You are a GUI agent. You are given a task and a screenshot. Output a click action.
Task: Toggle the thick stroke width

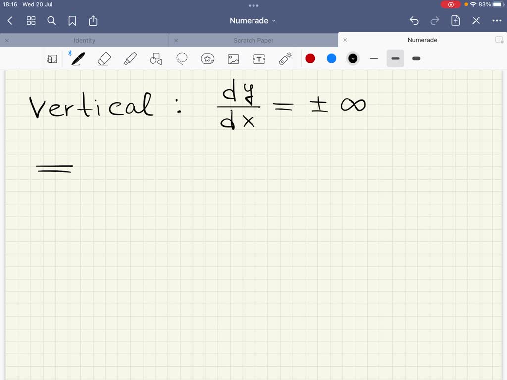[x=416, y=58]
